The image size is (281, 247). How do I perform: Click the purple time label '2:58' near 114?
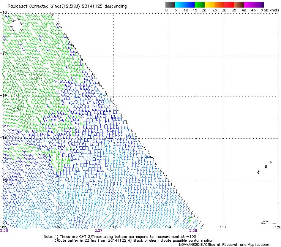193,231
